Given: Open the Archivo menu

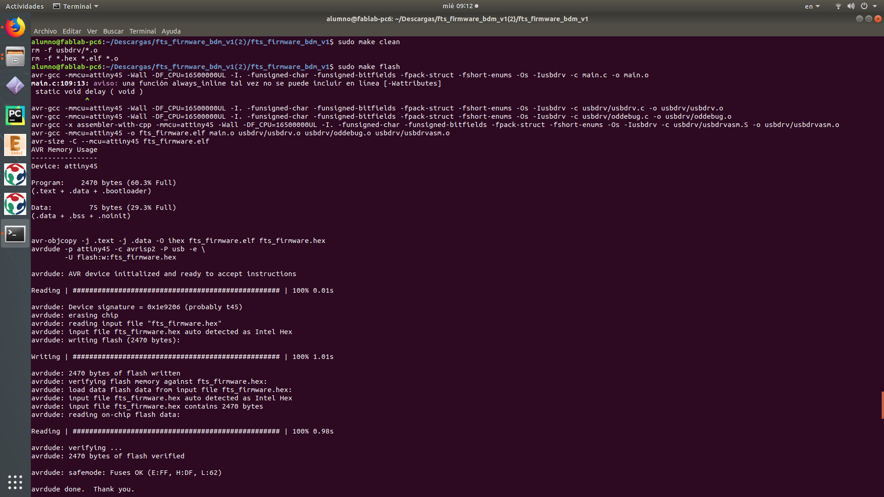Looking at the screenshot, I should (x=45, y=31).
